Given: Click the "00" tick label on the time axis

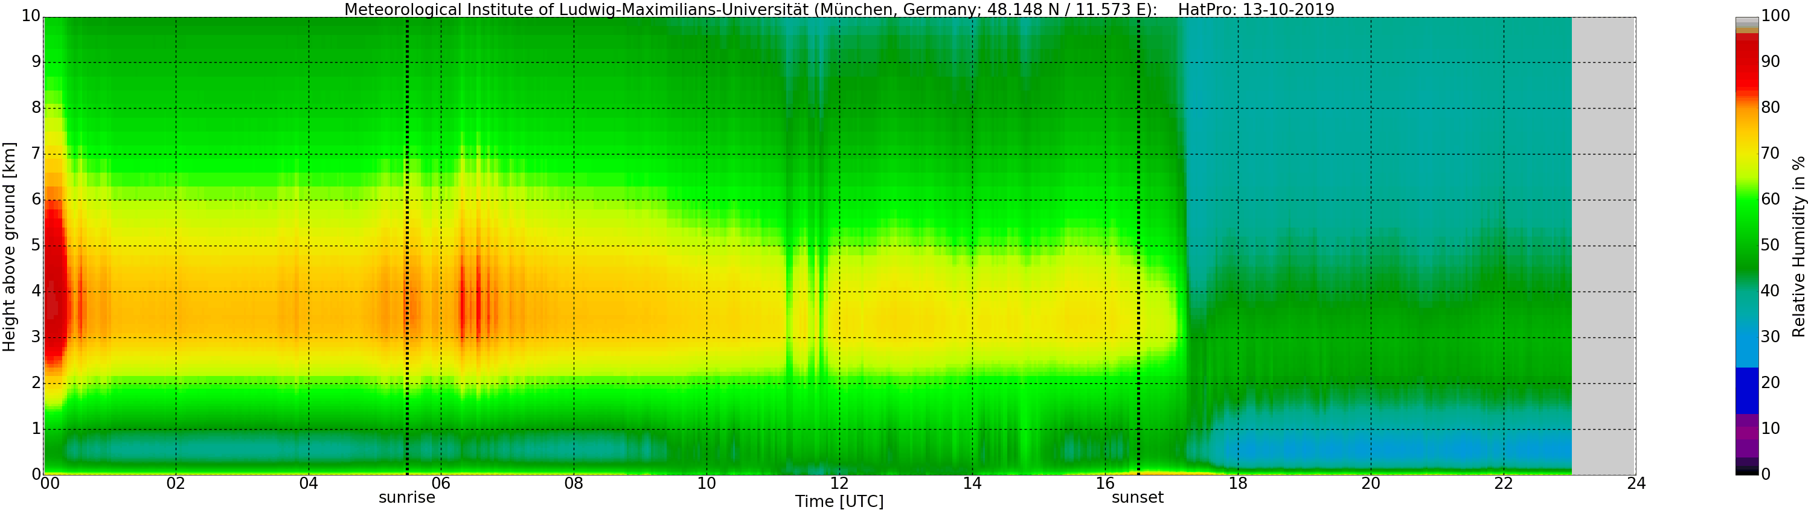Looking at the screenshot, I should pos(49,483).
